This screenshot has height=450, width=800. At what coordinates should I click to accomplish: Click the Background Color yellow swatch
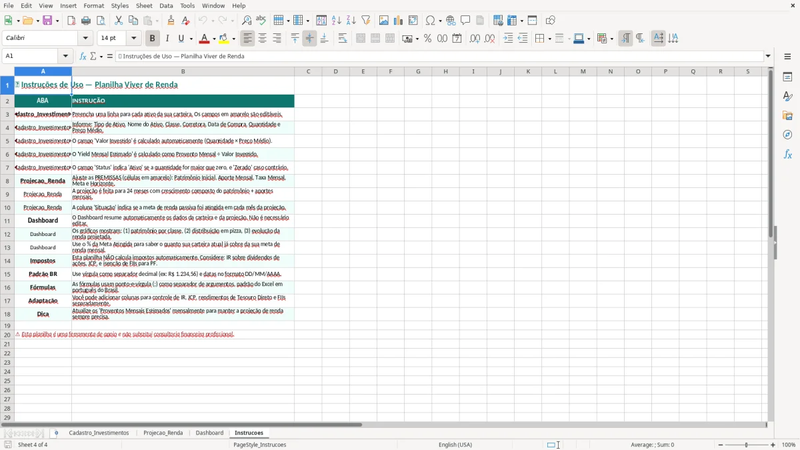click(x=224, y=39)
